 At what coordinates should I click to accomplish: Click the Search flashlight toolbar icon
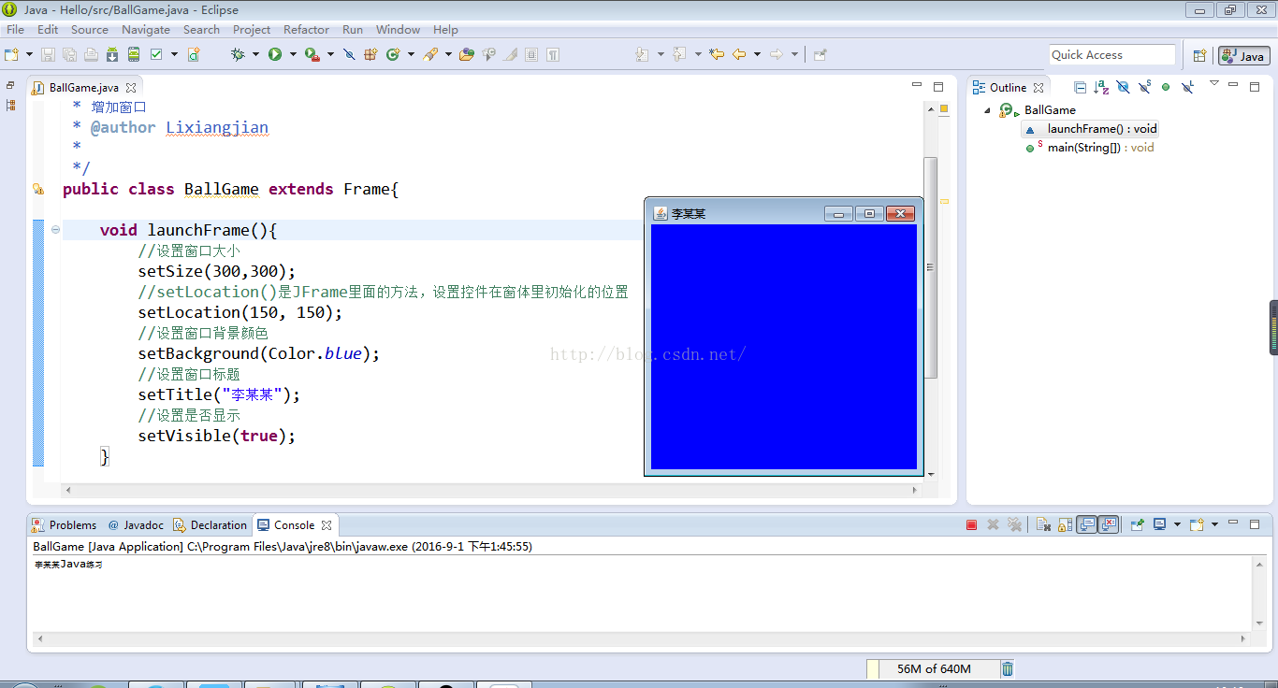click(x=430, y=54)
